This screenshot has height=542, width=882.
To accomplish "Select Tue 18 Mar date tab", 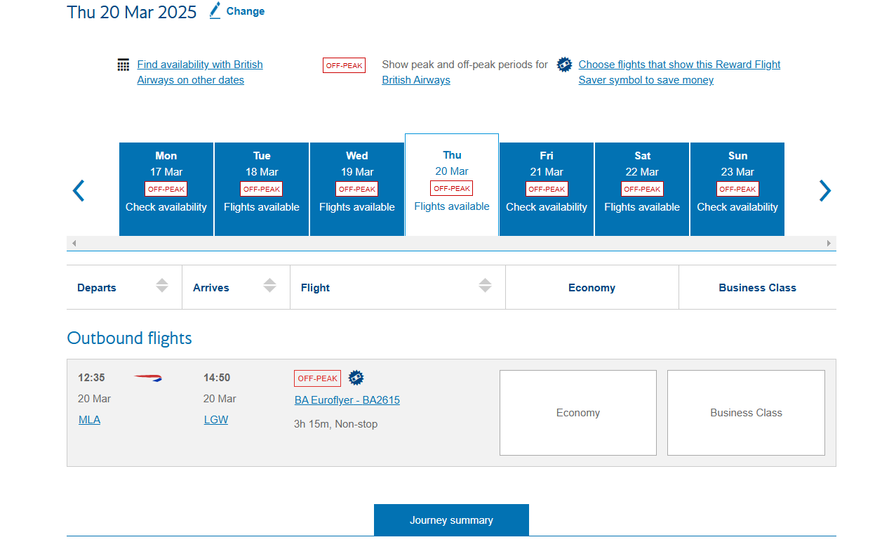I will point(262,189).
